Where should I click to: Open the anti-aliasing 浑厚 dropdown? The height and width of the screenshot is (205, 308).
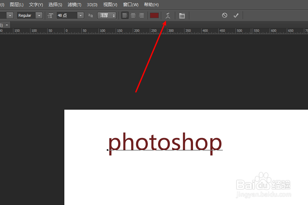(107, 15)
